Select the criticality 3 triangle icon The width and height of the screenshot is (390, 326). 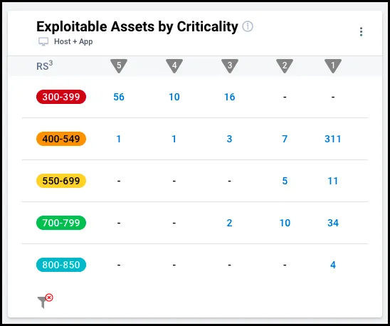(x=230, y=66)
